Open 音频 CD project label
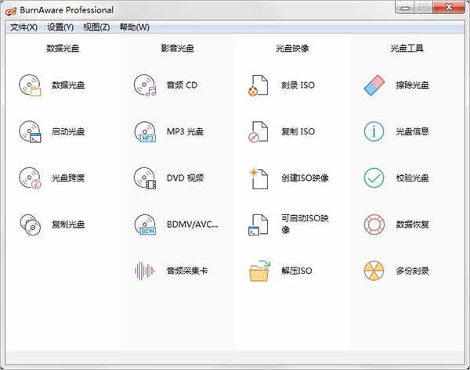The width and height of the screenshot is (470, 370). (x=182, y=85)
